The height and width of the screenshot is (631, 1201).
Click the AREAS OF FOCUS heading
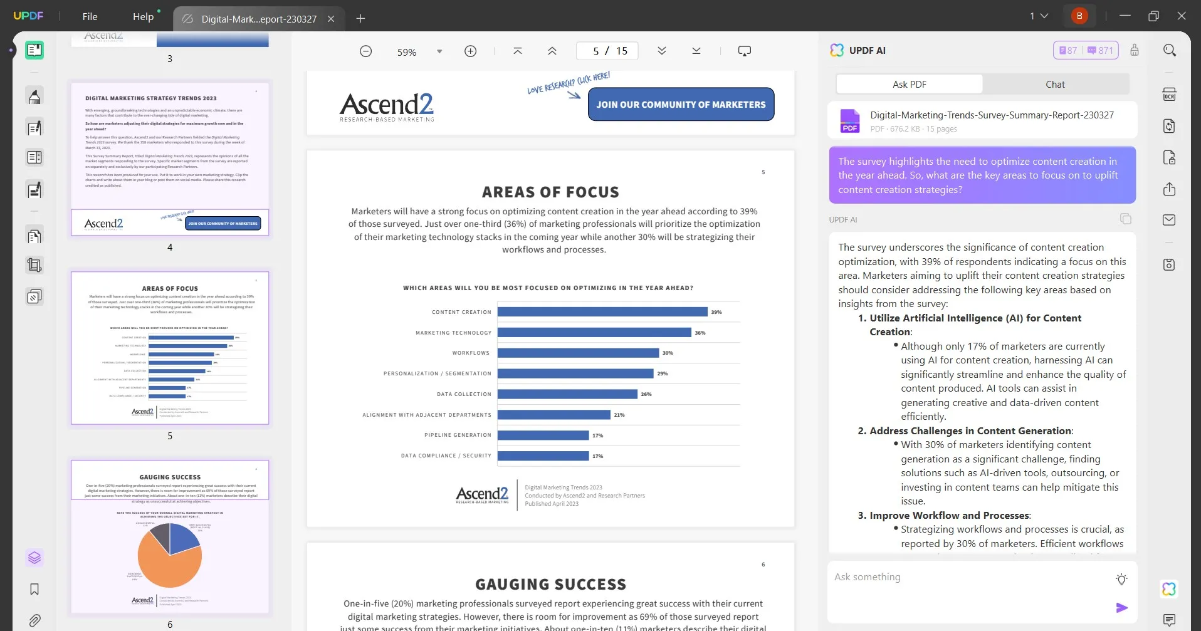[x=550, y=192]
